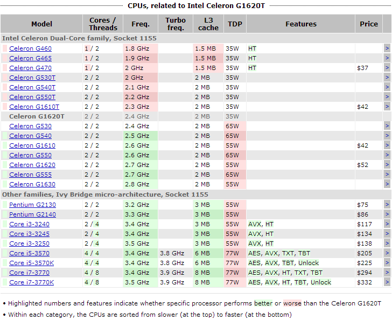Click arrow icon in Core i5-3570K row

[387, 263]
